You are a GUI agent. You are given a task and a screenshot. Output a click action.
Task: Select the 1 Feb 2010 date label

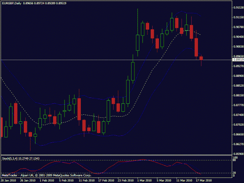(47, 180)
